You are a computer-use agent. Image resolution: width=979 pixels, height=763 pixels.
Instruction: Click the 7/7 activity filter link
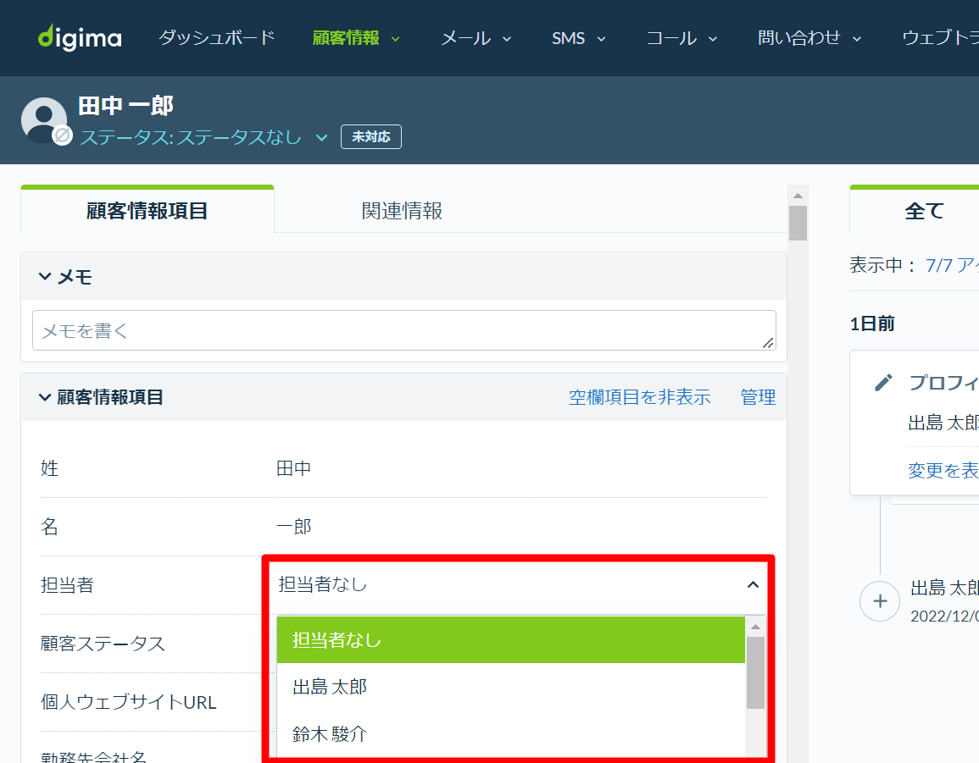pos(952,265)
